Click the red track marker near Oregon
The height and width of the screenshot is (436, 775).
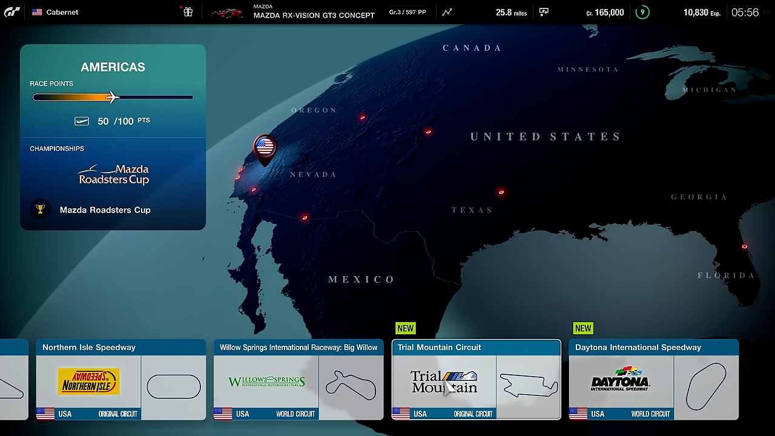363,117
